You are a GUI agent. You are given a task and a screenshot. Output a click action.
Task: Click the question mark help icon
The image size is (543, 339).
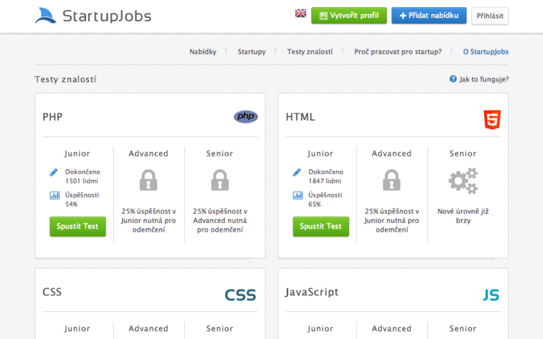coord(453,79)
